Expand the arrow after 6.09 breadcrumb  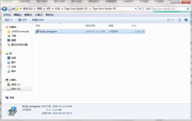point(62,9)
